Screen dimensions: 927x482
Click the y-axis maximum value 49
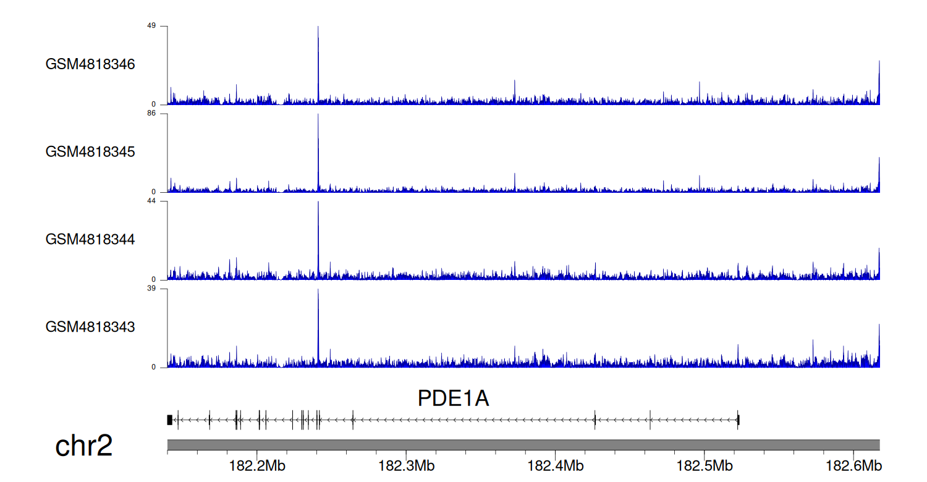coord(151,26)
